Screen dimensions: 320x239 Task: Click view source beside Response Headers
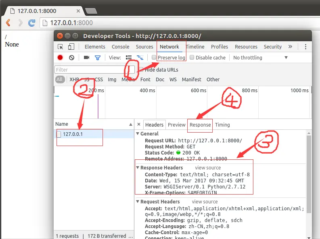click(208, 168)
